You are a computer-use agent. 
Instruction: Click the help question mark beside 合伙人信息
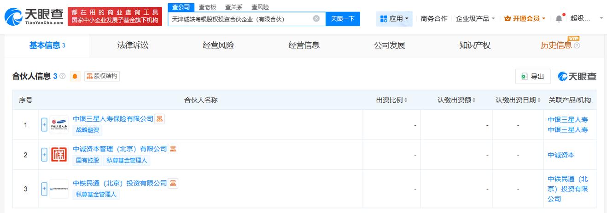click(x=63, y=76)
